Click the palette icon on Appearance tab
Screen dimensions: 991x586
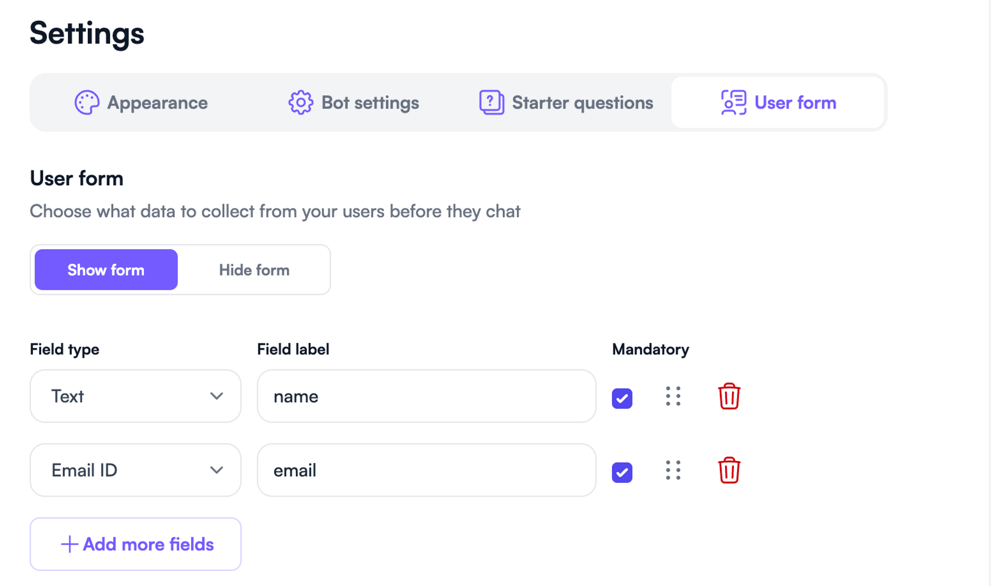(x=87, y=103)
